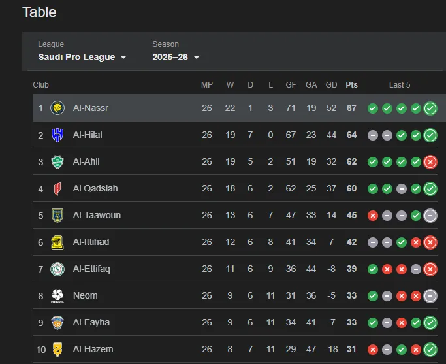Screen dimensions: 446x364
Task: Click Al-Taawoun's latest match draw indicator
Action: click(430, 215)
